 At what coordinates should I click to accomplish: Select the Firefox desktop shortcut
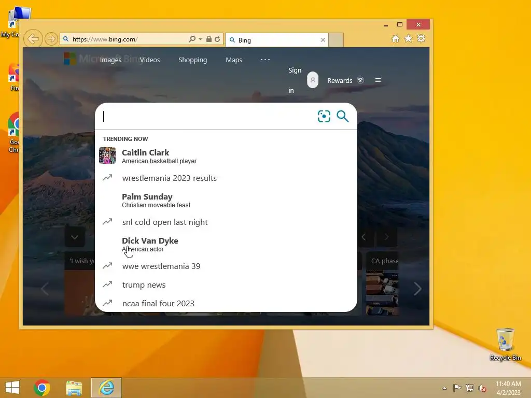[13, 77]
